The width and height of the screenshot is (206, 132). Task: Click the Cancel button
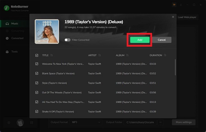162,40
